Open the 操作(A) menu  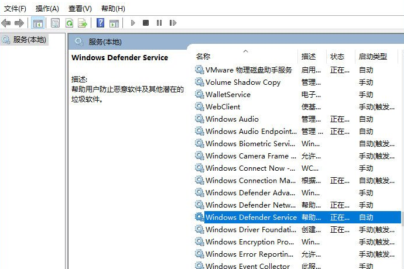coord(47,9)
